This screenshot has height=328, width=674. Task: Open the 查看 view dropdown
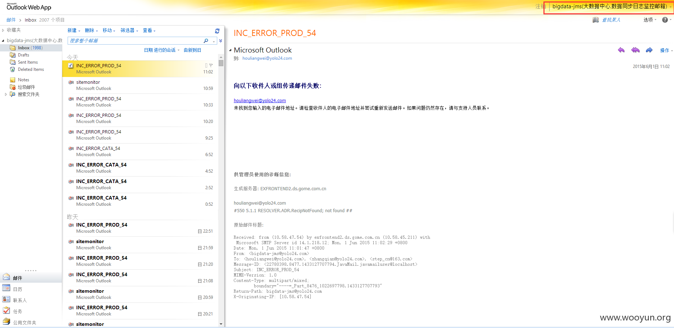click(149, 31)
